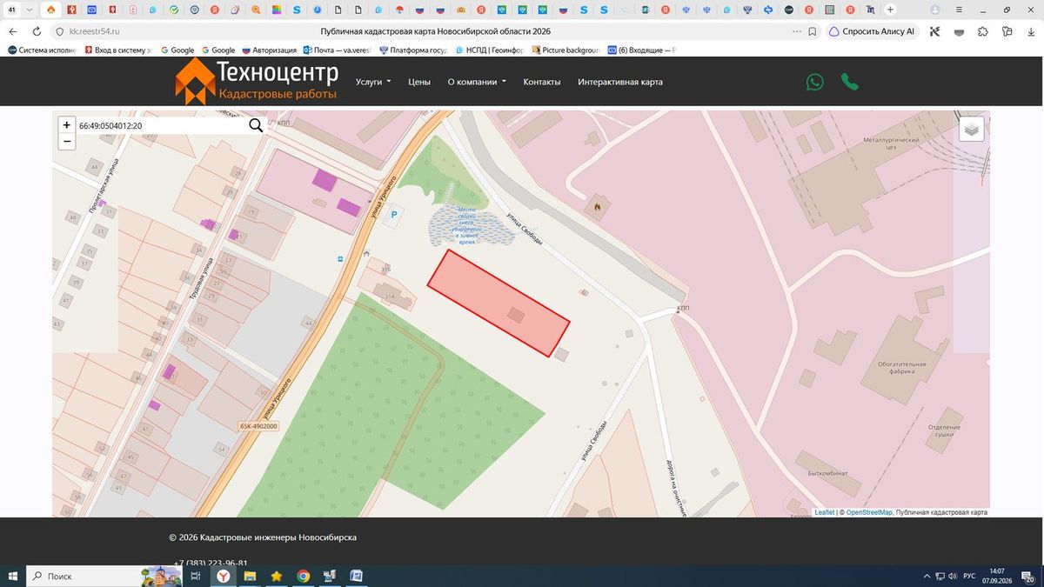This screenshot has height=587, width=1044.
Task: Open browser extensions puzzle icon
Action: [x=983, y=31]
